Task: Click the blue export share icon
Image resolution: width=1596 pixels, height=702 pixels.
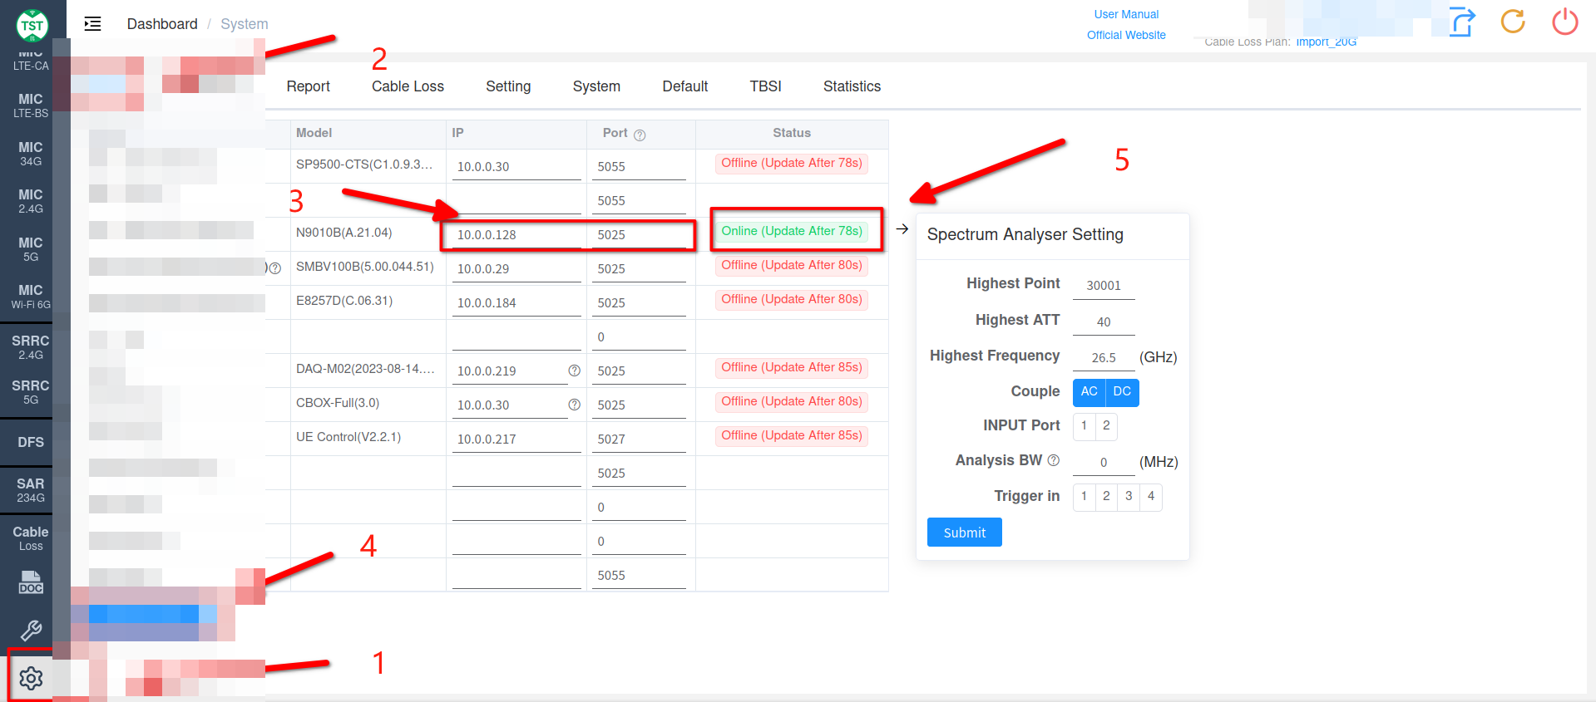Action: click(1461, 22)
